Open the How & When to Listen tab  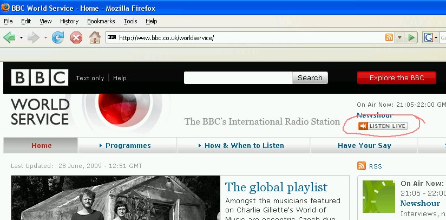244,145
